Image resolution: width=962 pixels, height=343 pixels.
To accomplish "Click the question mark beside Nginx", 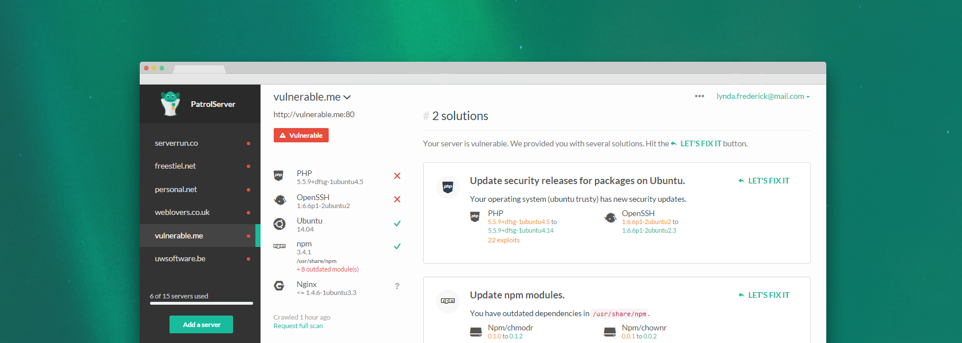I will point(397,286).
